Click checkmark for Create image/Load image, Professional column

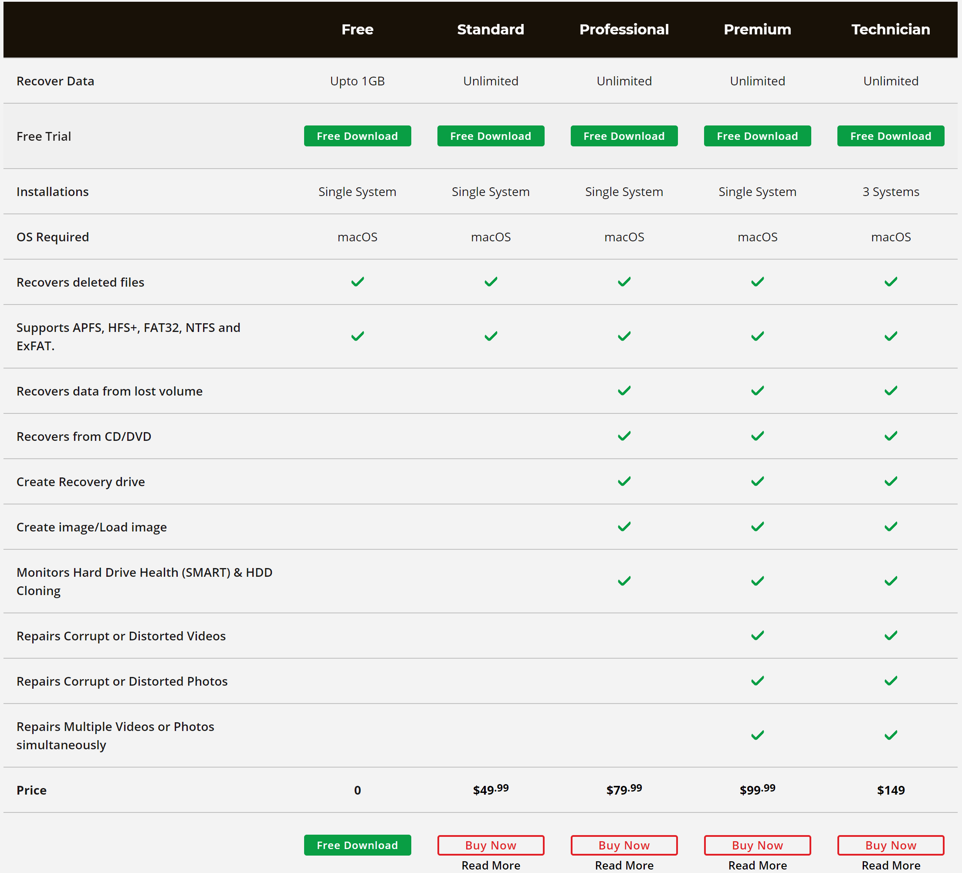point(624,527)
